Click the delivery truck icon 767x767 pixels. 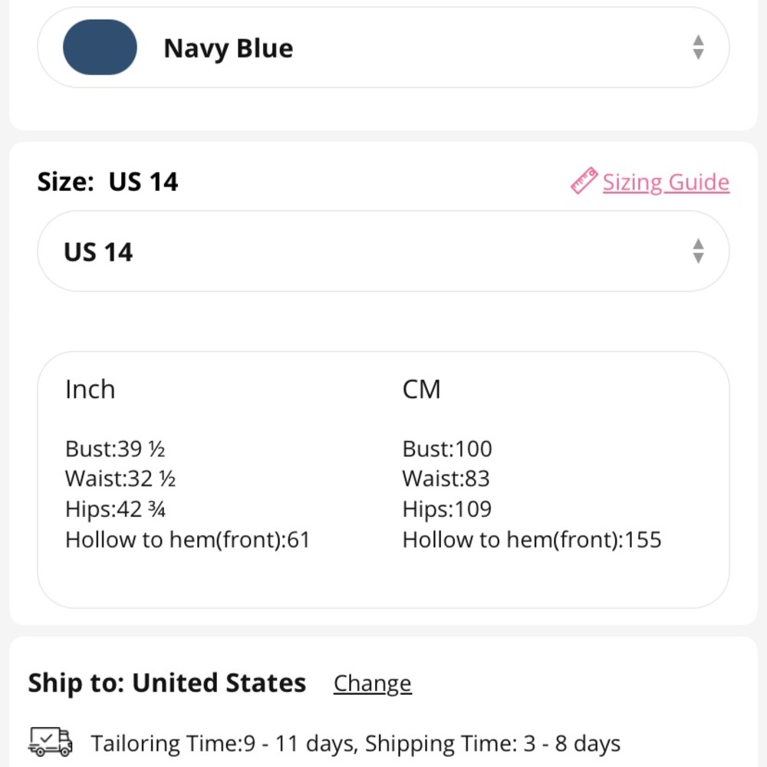[51, 742]
